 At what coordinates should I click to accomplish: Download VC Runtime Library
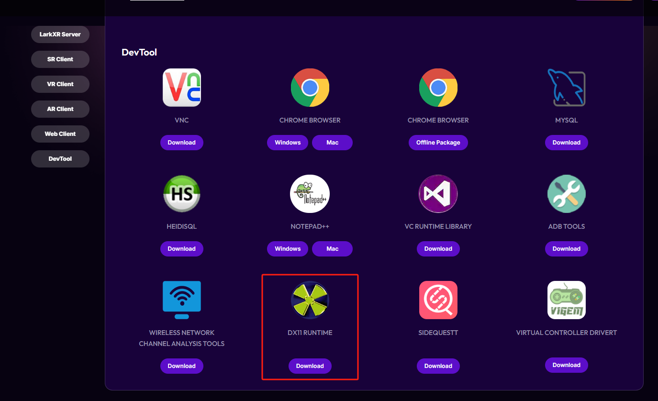[438, 249]
